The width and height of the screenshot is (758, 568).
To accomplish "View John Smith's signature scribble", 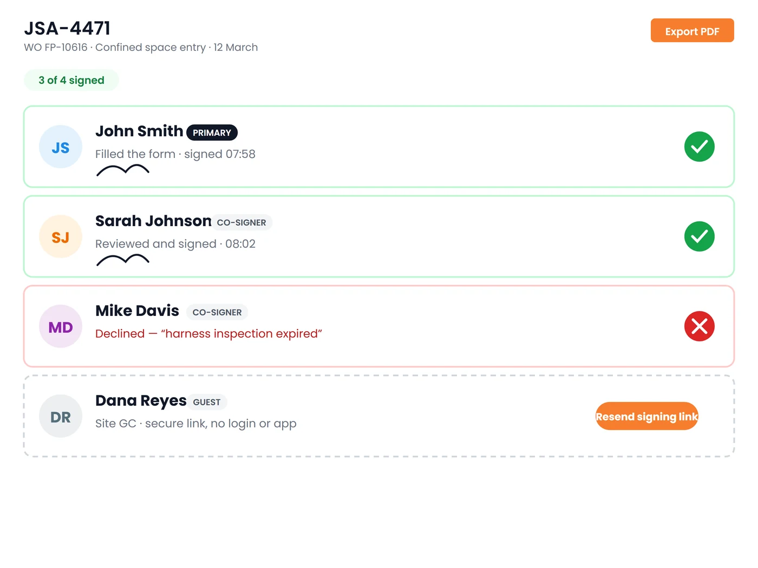I will [123, 170].
